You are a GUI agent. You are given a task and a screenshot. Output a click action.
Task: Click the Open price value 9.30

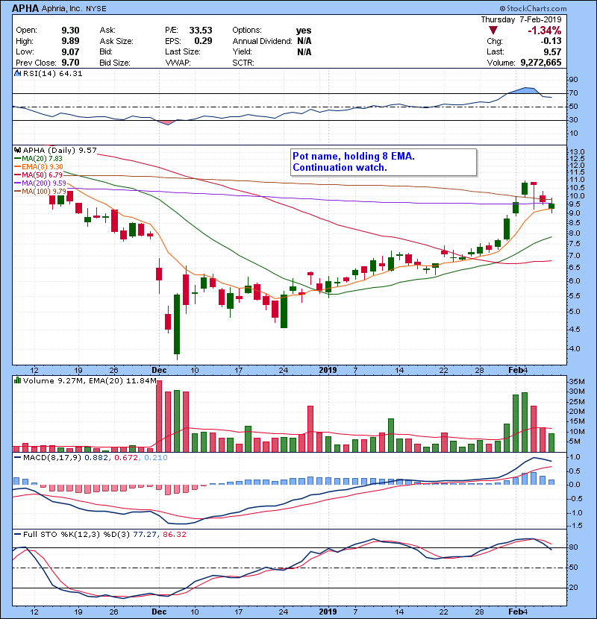[x=70, y=31]
